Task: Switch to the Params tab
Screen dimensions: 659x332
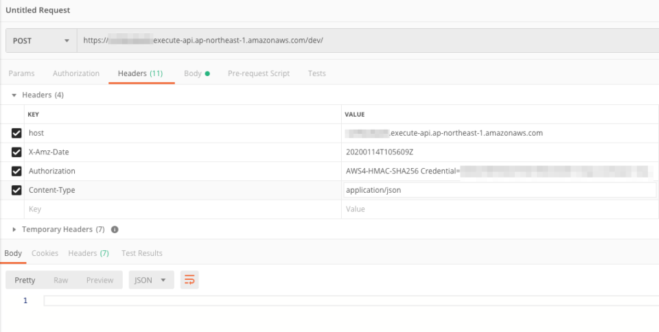Action: coord(21,73)
